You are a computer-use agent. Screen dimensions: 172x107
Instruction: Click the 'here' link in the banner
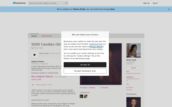tap(112, 9)
